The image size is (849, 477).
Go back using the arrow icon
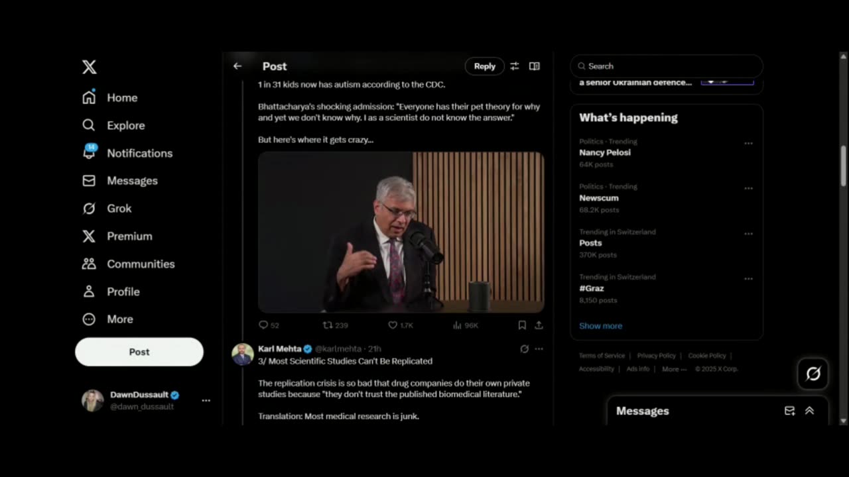(237, 66)
